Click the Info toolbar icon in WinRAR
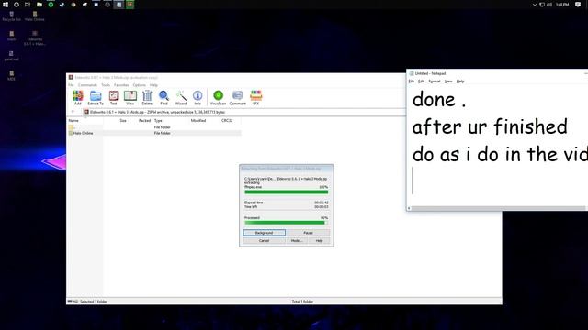Screen dimensions: 588x330 point(198,97)
